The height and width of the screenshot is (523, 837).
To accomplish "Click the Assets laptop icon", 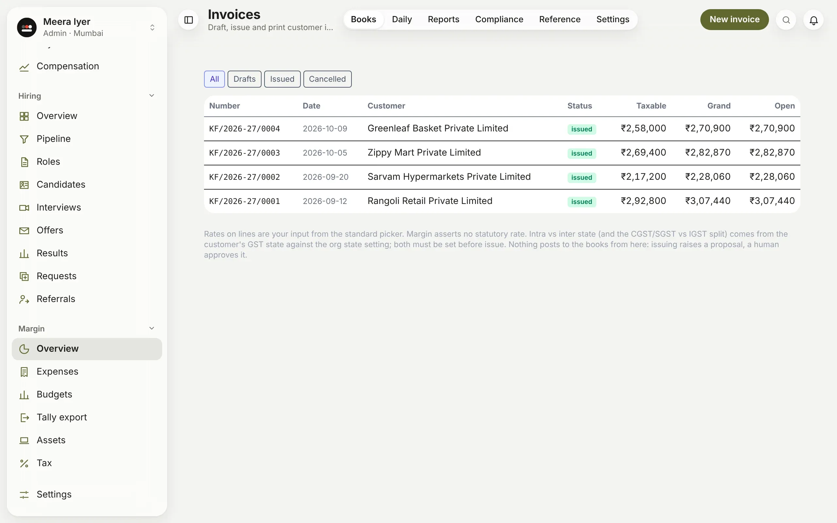I will pos(24,440).
